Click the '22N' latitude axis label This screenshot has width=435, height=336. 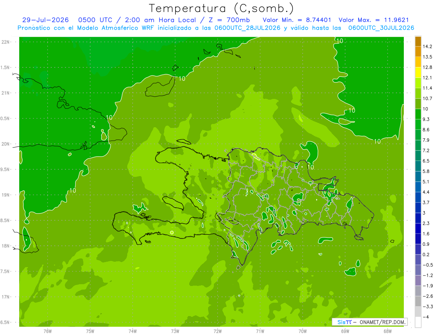click(x=5, y=42)
